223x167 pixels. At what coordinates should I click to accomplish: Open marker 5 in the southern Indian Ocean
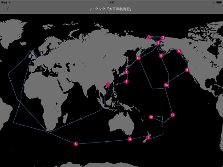click(76, 144)
